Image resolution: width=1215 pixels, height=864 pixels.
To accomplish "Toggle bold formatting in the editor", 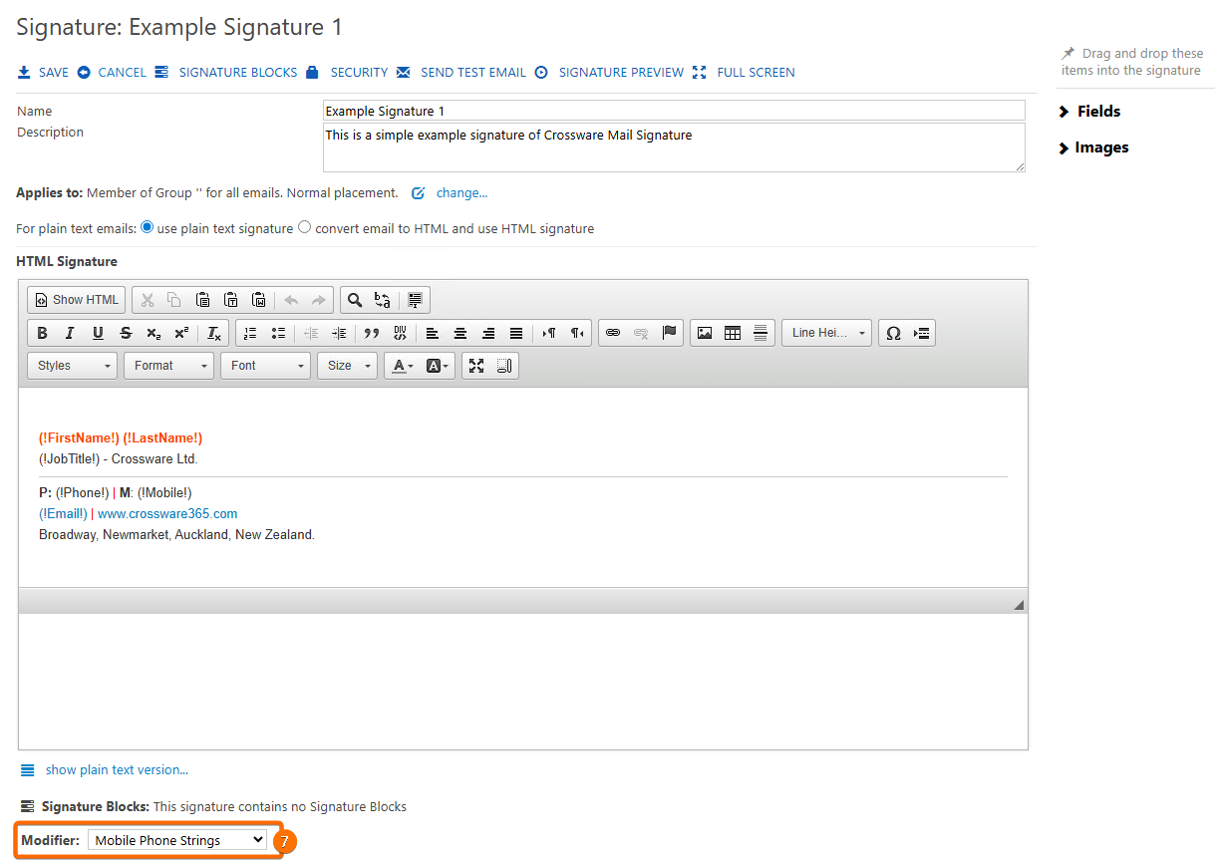I will [42, 333].
